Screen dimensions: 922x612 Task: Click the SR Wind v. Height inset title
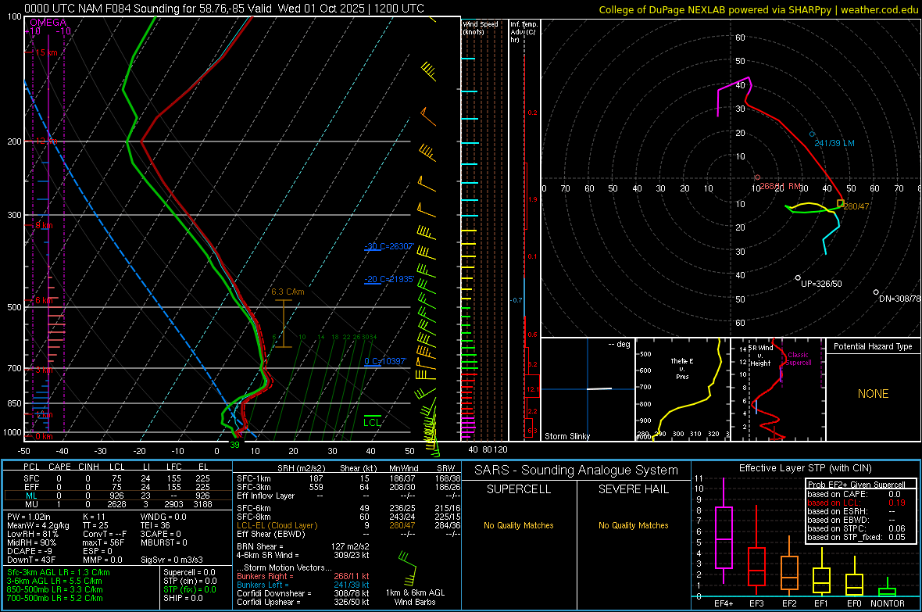tap(760, 356)
